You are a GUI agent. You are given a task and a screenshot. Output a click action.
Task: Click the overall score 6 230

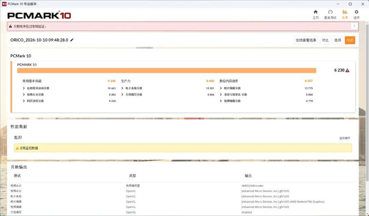[339, 70]
